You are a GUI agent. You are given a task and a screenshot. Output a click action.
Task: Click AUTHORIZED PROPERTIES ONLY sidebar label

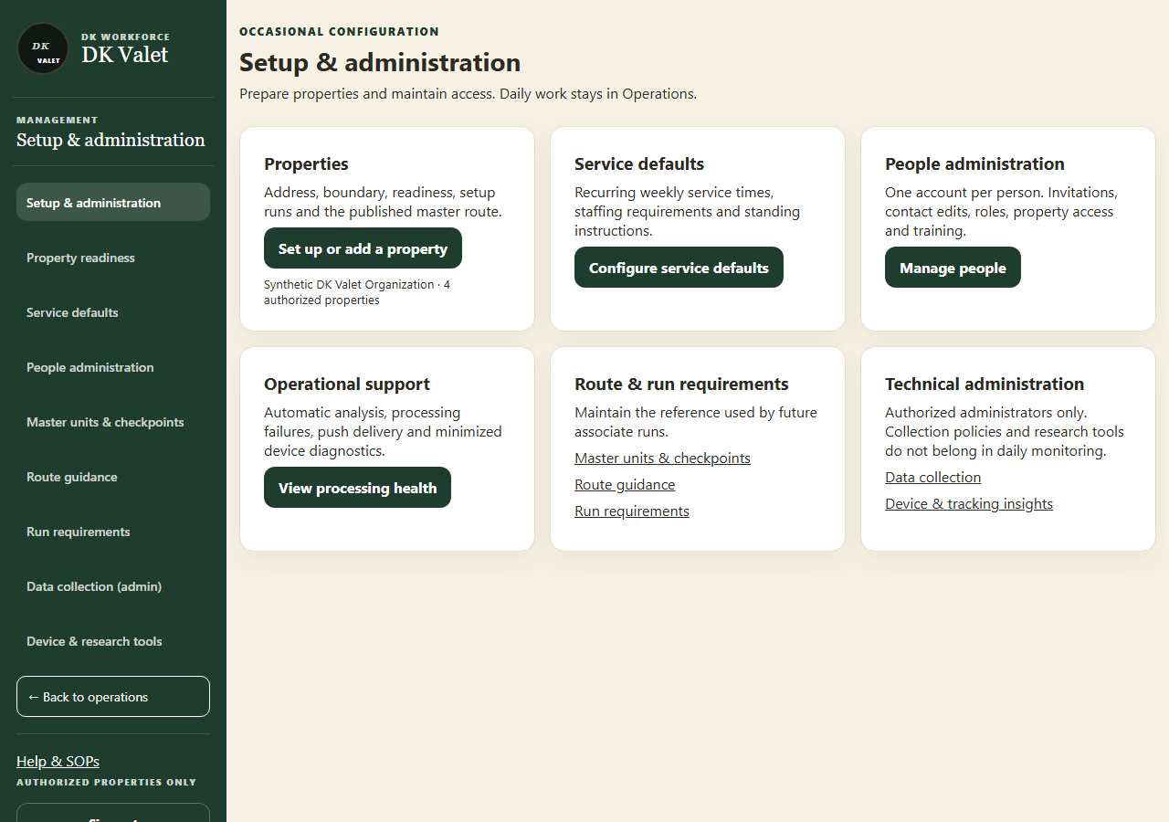click(x=106, y=782)
